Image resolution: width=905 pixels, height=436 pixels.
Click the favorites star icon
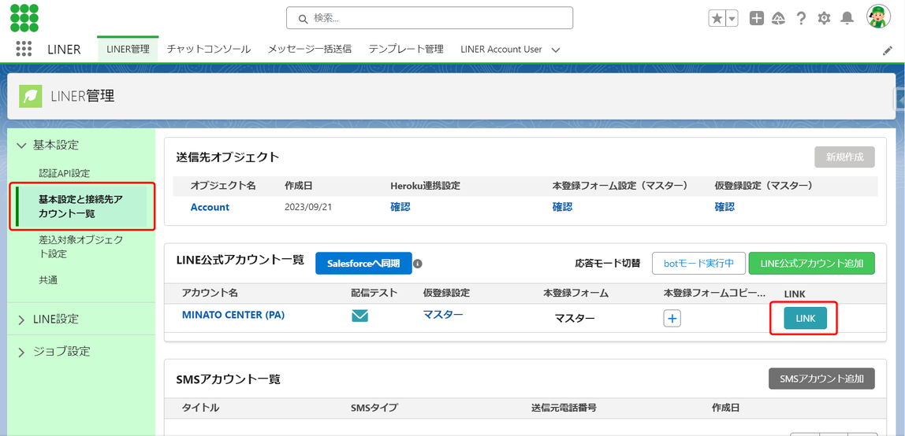pyautogui.click(x=717, y=18)
